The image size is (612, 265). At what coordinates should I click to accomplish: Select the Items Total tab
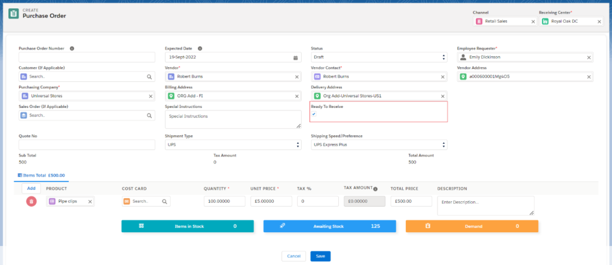click(x=41, y=175)
